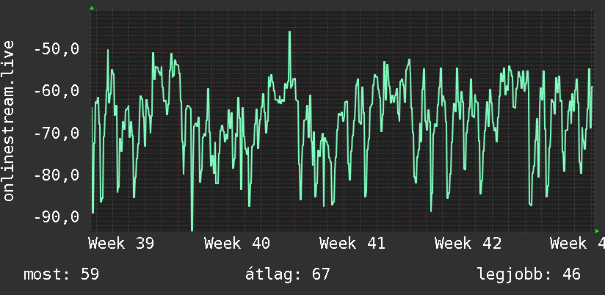This screenshot has width=605, height=295.
Task: Click the green arrow ending the x-axis
Action: pyautogui.click(x=597, y=231)
